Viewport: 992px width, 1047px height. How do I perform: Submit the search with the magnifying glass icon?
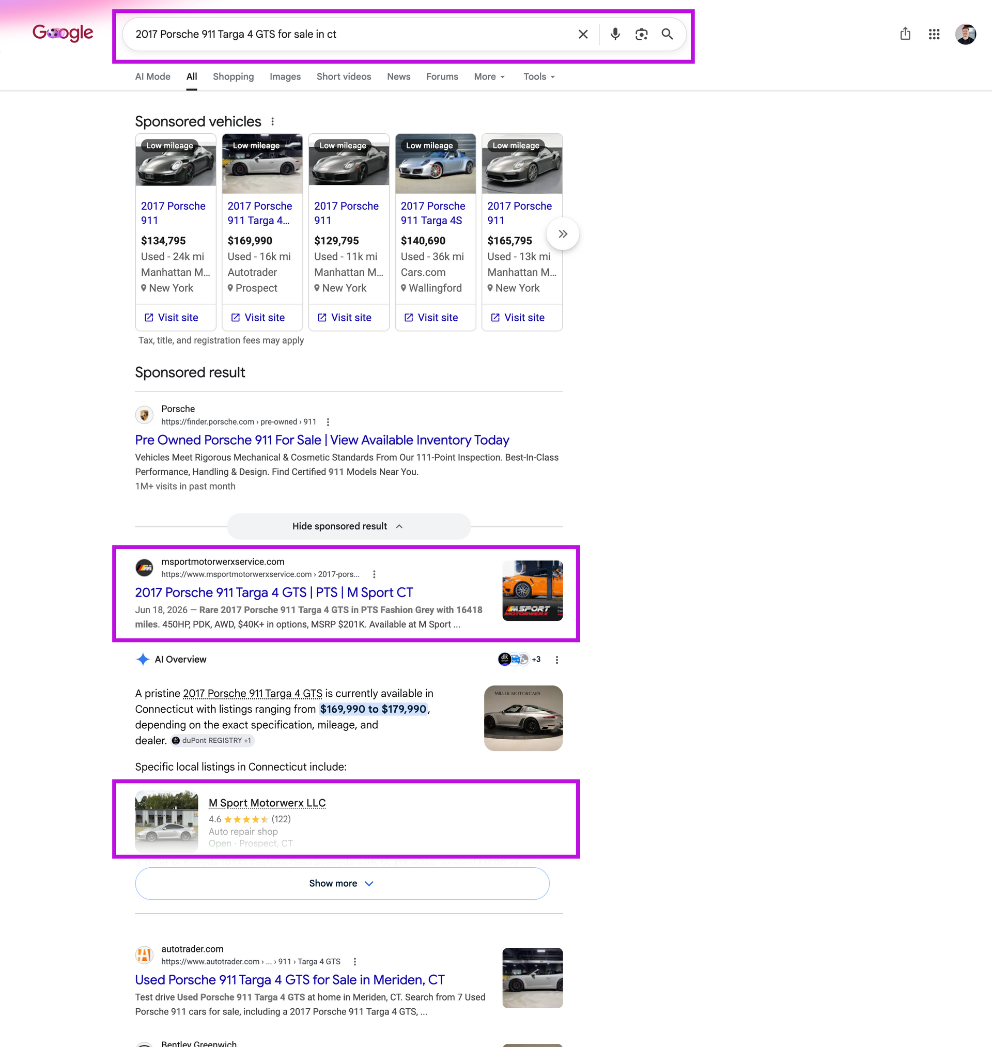[x=668, y=35]
